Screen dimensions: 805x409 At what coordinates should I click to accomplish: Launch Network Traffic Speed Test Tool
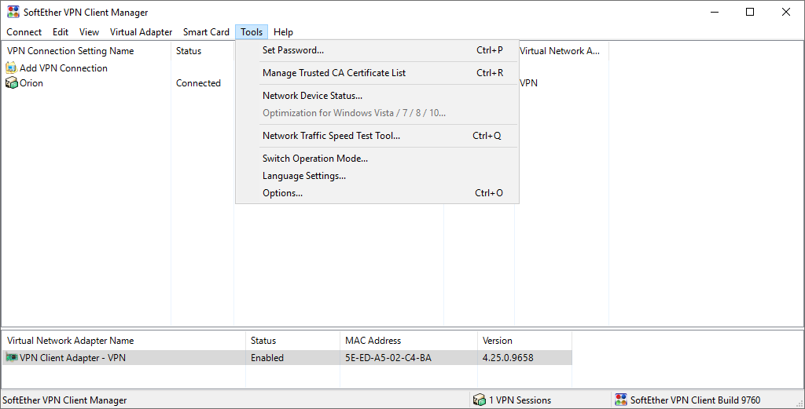coord(331,136)
